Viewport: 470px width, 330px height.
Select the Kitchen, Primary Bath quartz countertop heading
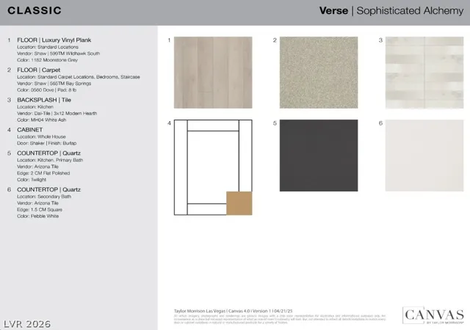click(49, 153)
